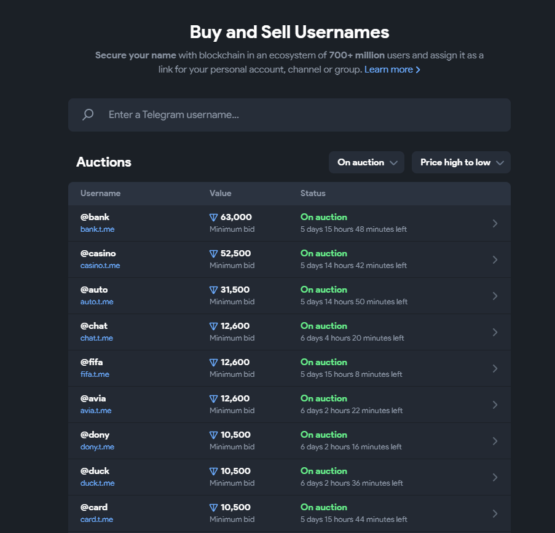The height and width of the screenshot is (533, 555).
Task: Click TON icon next to 52,500
Action: pyautogui.click(x=214, y=254)
